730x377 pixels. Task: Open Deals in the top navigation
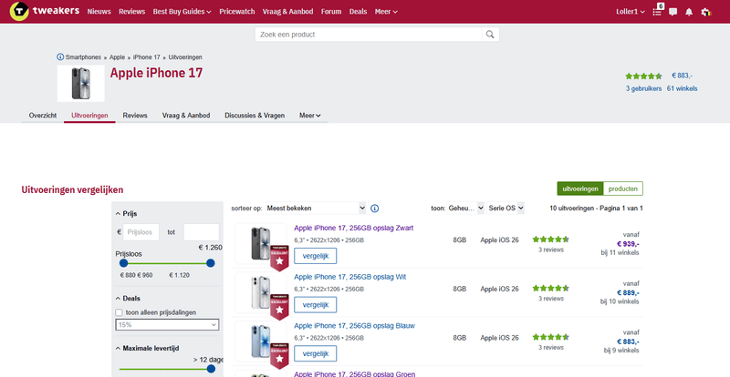click(x=358, y=12)
